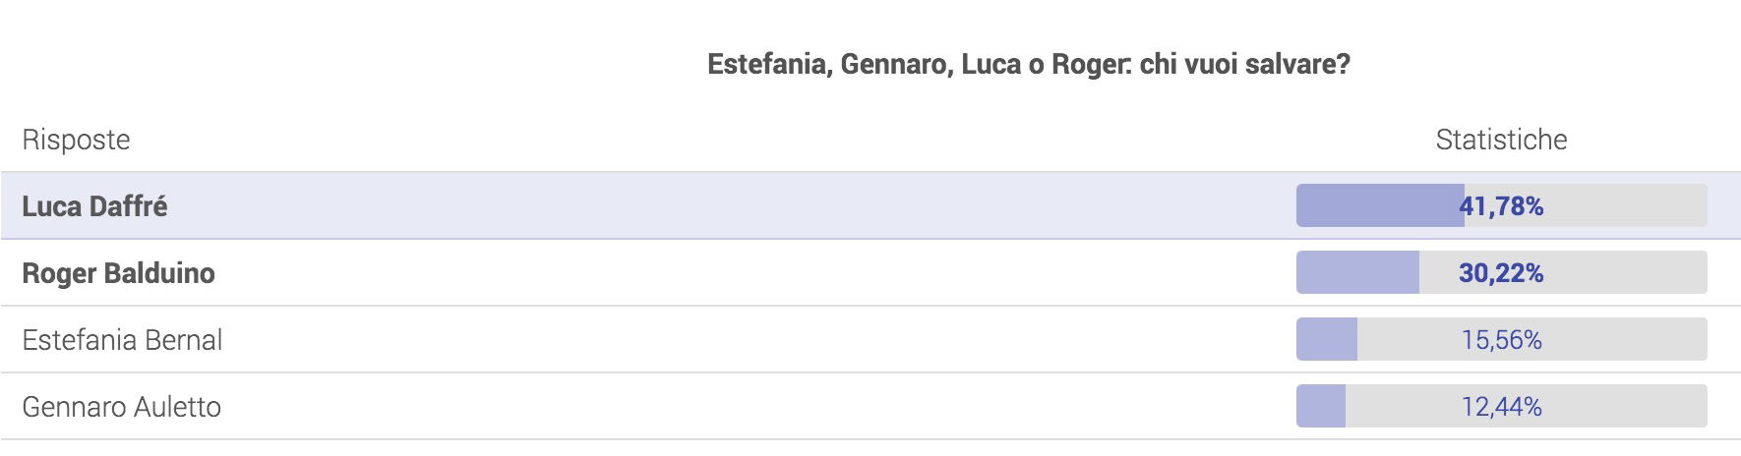
Task: Click the 41,78% progress bar
Action: [x=1501, y=205]
